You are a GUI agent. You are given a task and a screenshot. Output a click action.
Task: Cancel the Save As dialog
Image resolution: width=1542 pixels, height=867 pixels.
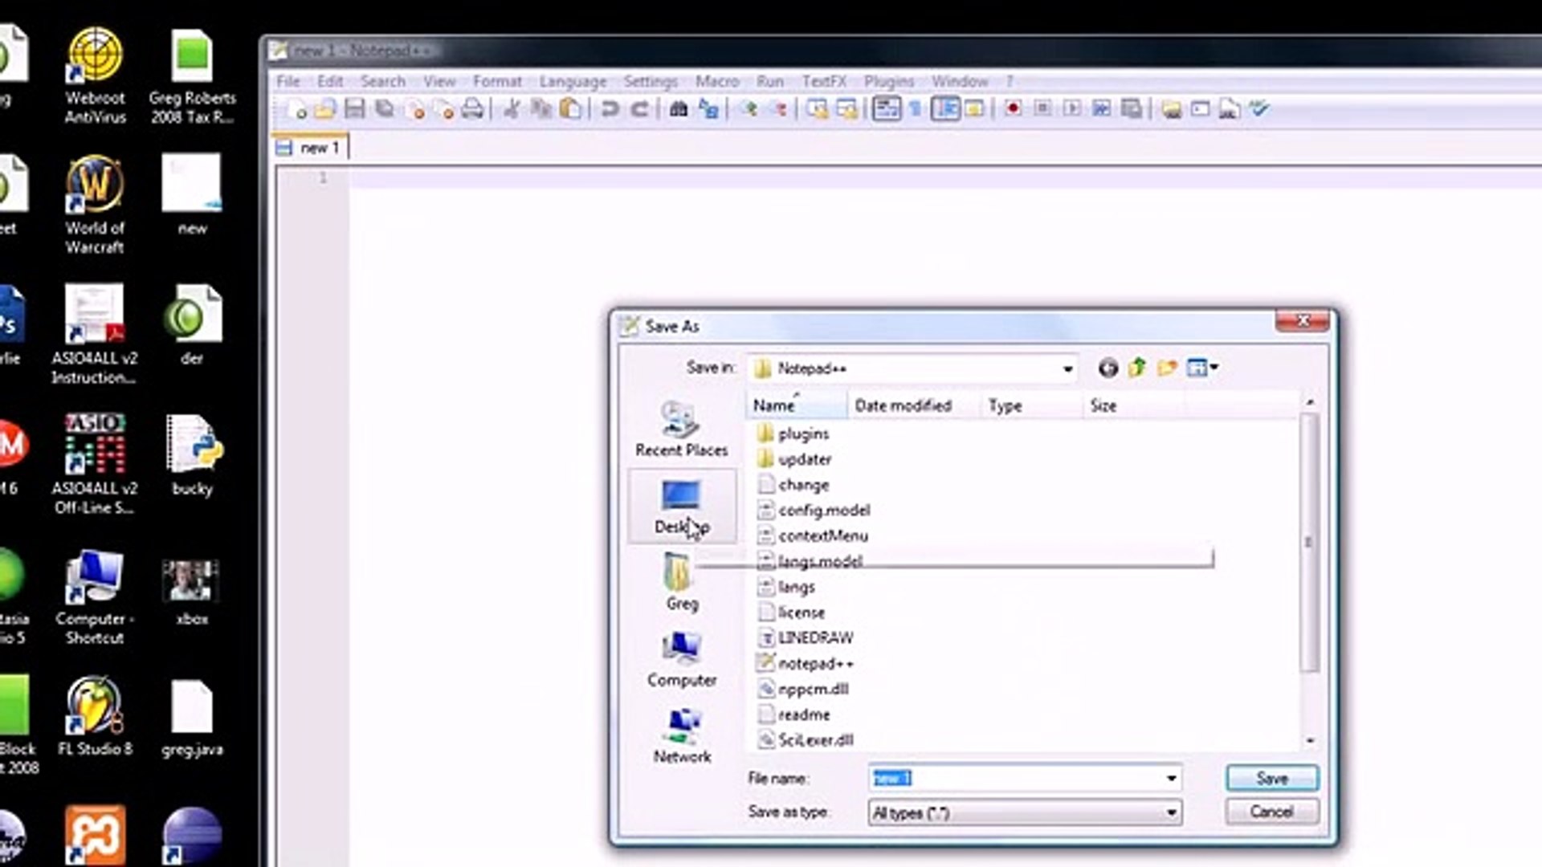[1271, 812]
